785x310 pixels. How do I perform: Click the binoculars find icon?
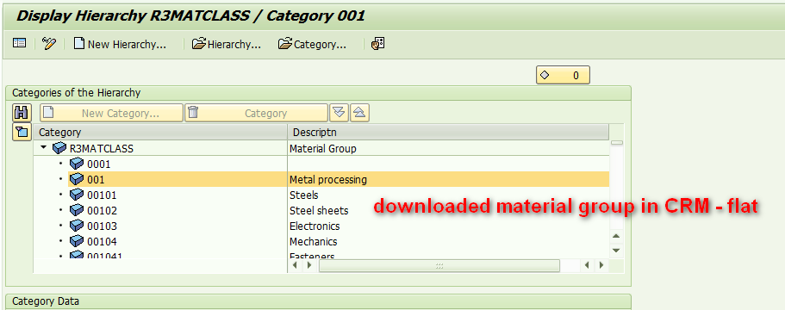point(22,113)
